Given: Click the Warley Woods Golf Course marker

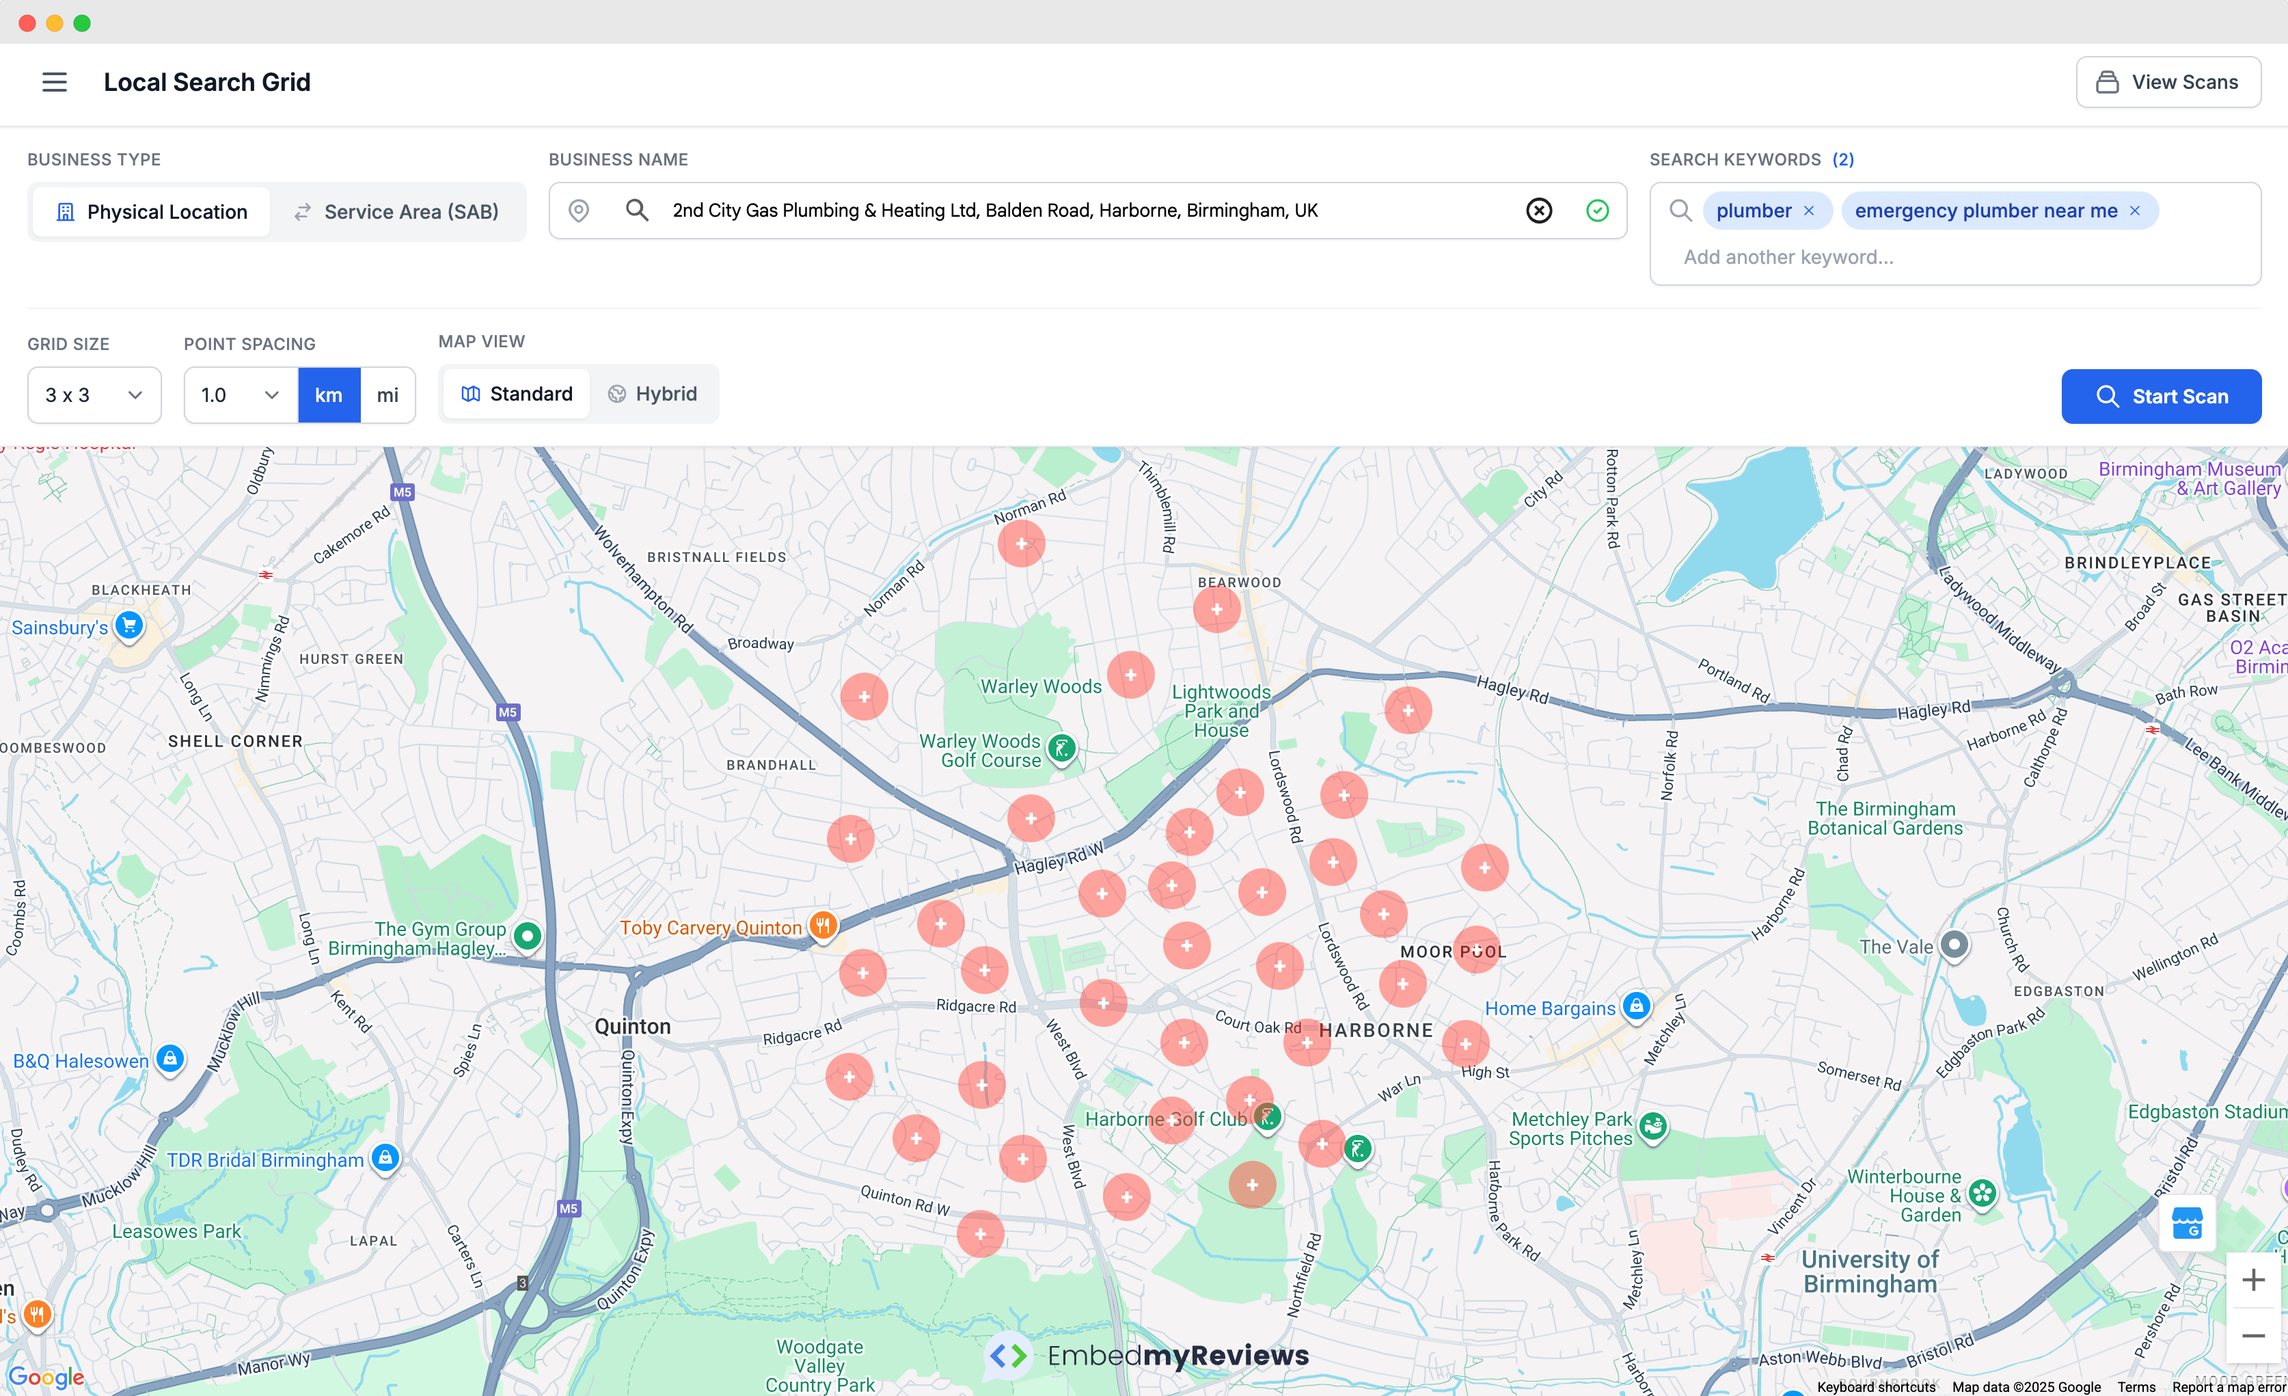Looking at the screenshot, I should tap(1061, 749).
